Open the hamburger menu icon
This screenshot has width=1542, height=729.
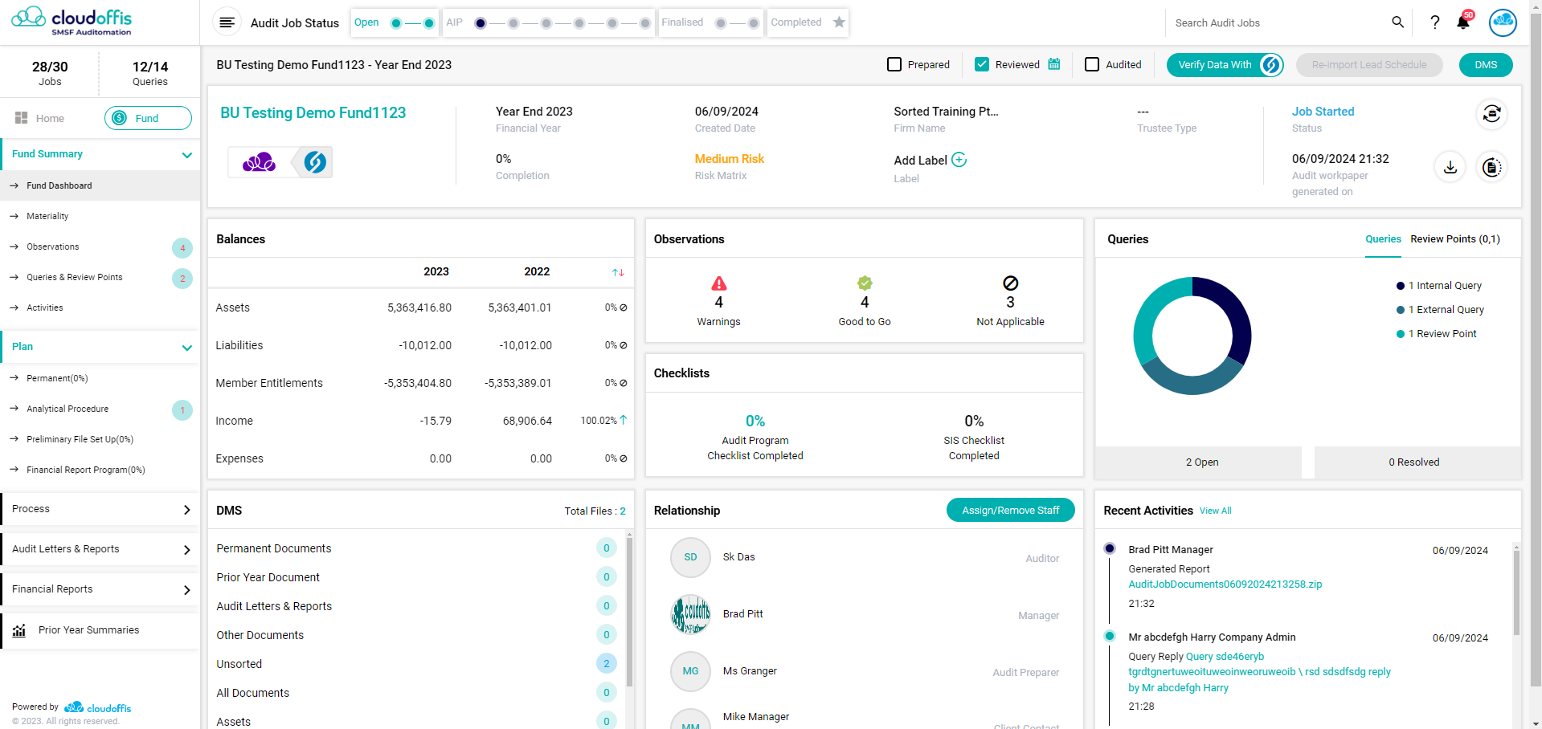pos(227,22)
